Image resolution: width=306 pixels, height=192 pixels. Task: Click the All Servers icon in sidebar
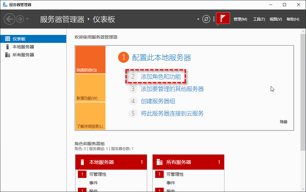click(8, 55)
